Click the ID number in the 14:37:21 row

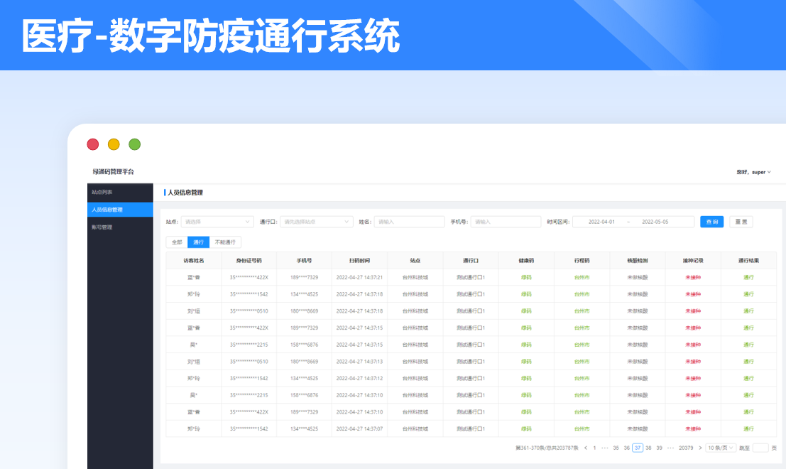coord(249,277)
